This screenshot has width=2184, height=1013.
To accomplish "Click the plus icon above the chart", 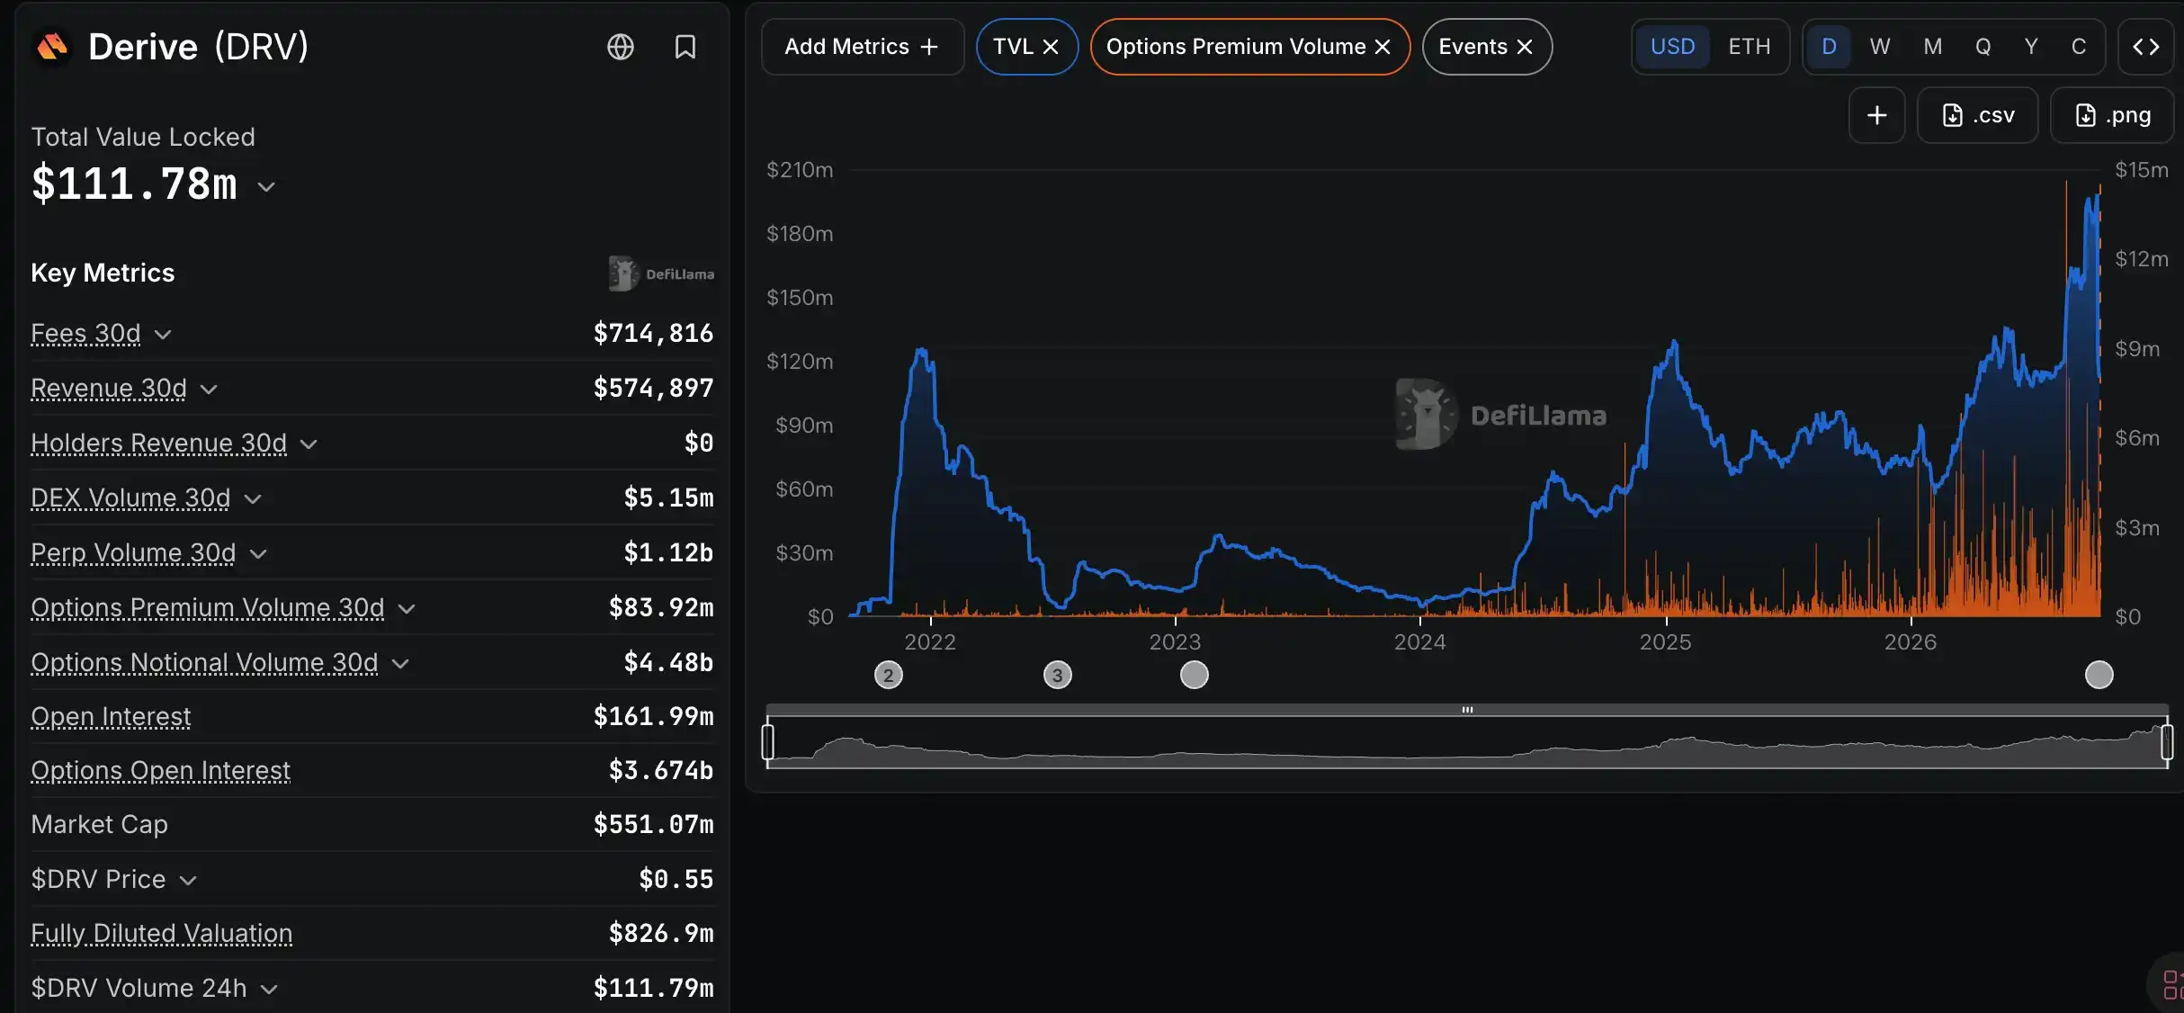I will click(1877, 115).
